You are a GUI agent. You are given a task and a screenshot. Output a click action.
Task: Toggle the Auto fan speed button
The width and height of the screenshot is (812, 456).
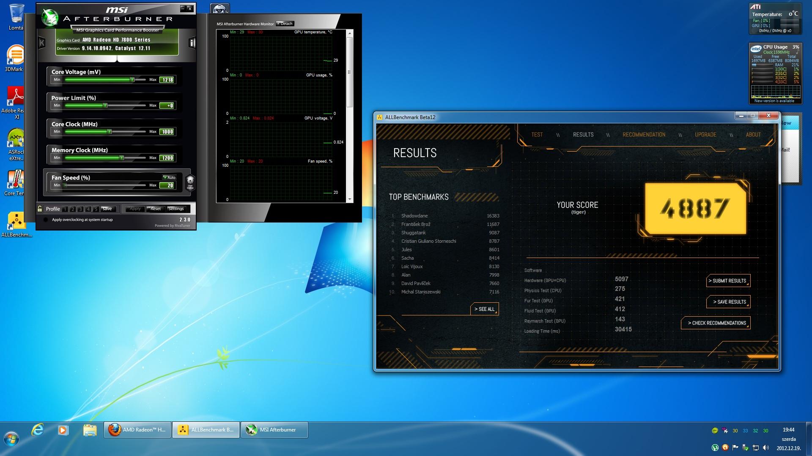(169, 178)
